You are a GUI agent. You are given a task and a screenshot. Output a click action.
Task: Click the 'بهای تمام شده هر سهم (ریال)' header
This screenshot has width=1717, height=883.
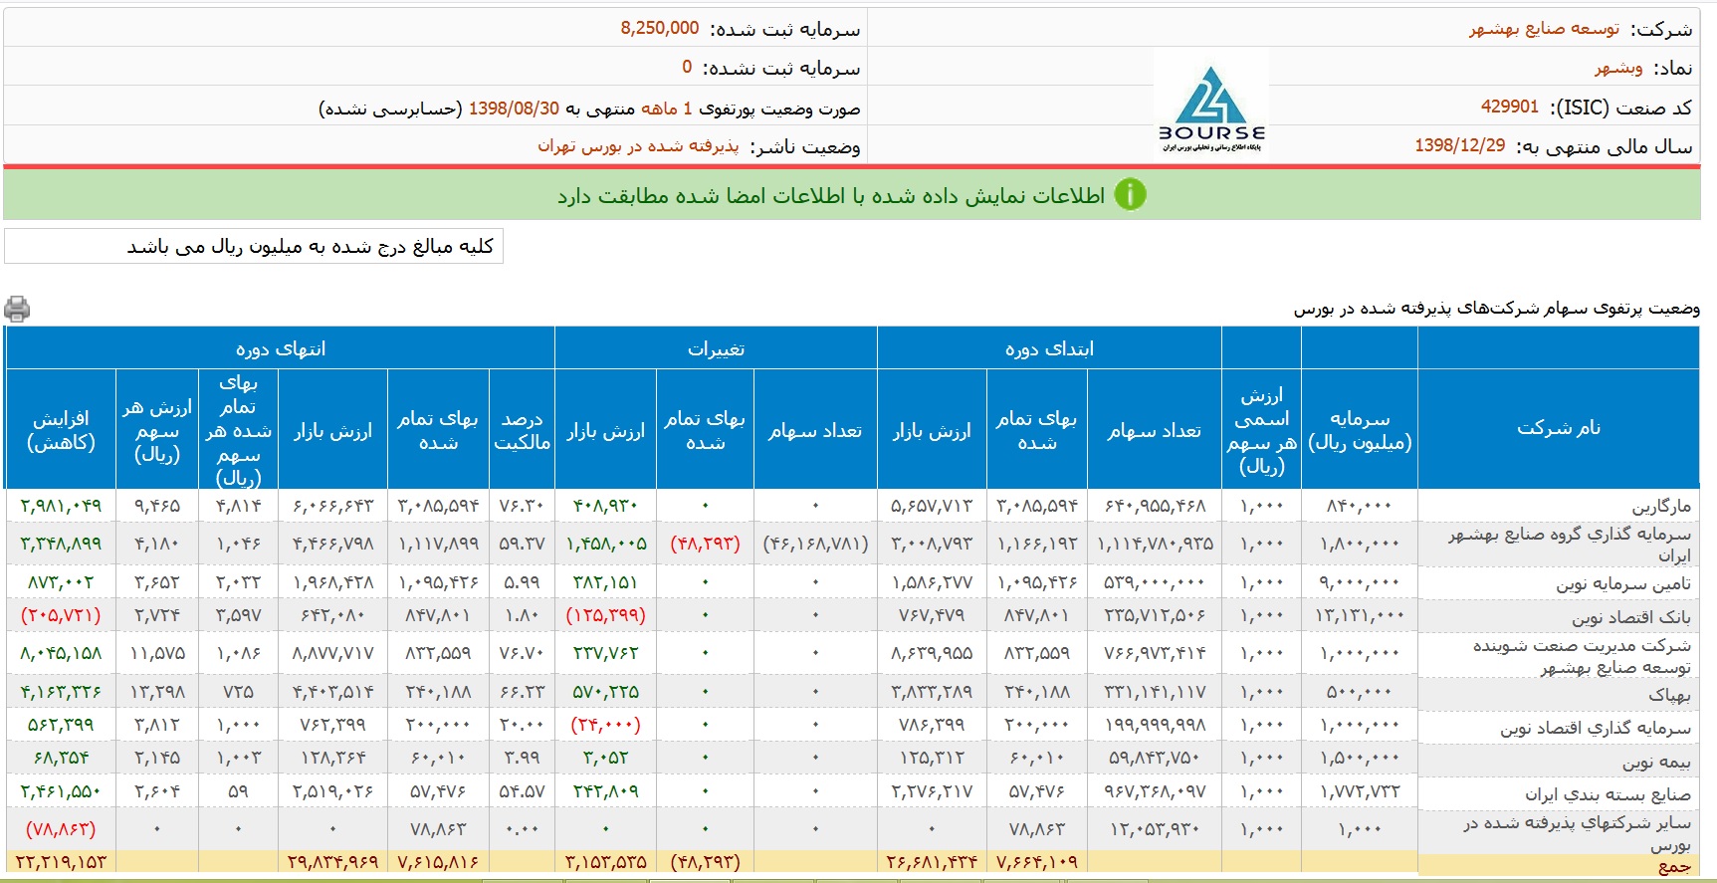click(x=238, y=430)
